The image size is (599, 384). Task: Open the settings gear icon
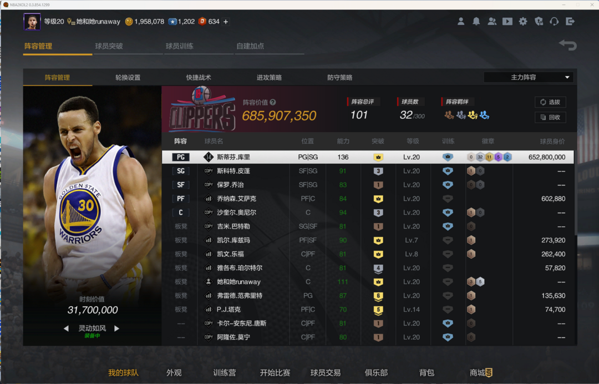point(523,22)
